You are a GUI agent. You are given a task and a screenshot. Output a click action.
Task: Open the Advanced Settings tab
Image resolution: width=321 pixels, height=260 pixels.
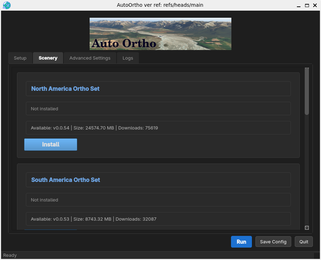click(90, 58)
